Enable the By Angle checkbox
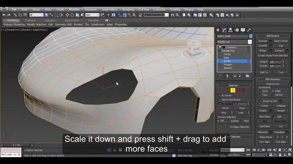Image resolution: width=293 pixels, height=164 pixels. point(219,104)
